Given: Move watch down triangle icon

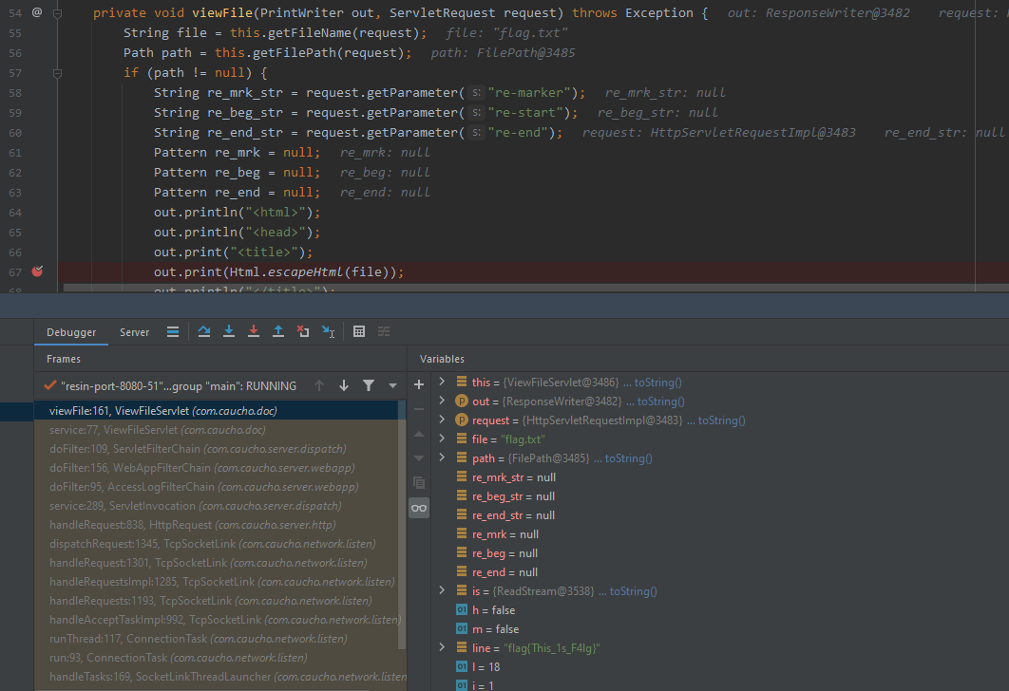Looking at the screenshot, I should click(x=419, y=458).
